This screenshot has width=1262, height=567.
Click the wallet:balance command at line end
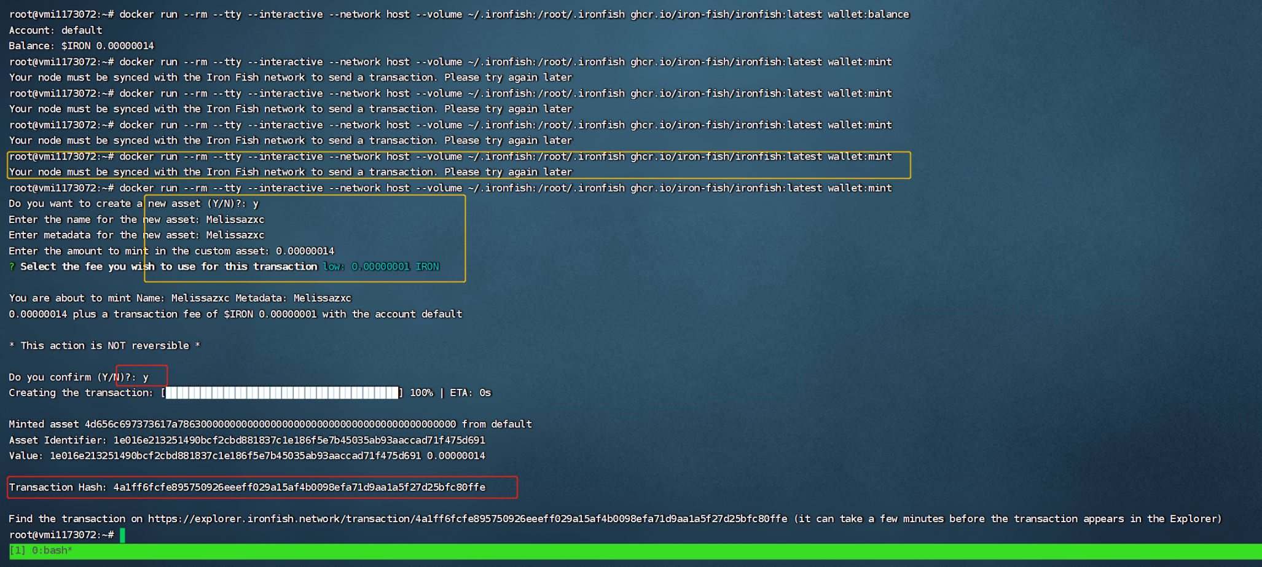pos(868,14)
